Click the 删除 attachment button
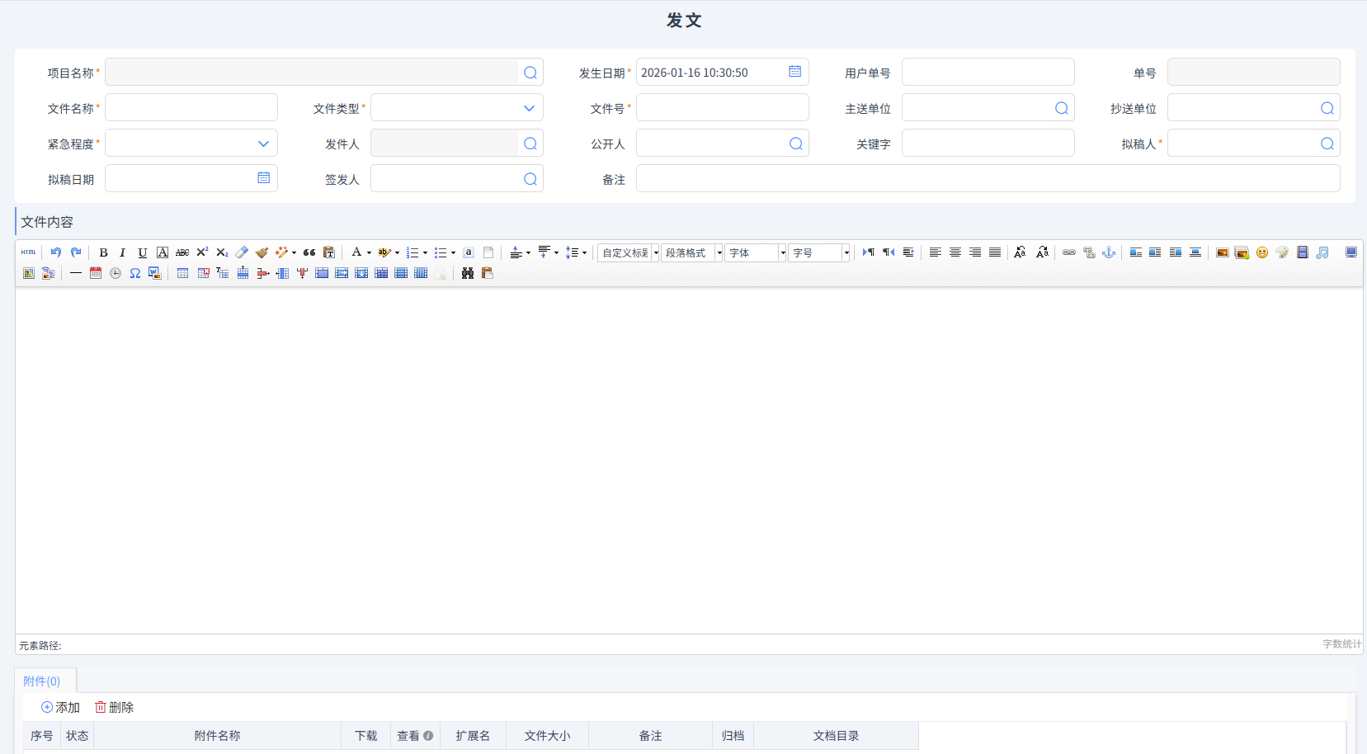The height and width of the screenshot is (754, 1367). 114,708
